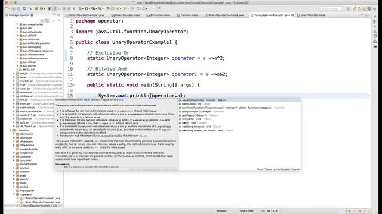The image size is (382, 214).
Task: Maximize the editor area
Action: [x=367, y=15]
